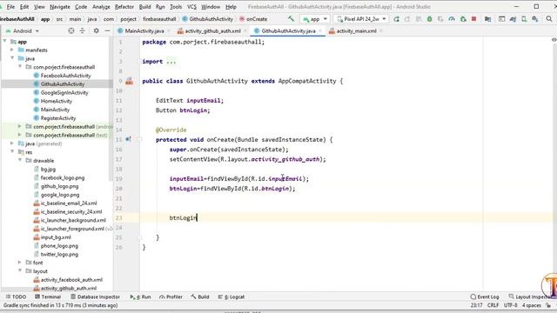Fold the onCreate method at line 15
The image size is (557, 313).
pos(140,139)
